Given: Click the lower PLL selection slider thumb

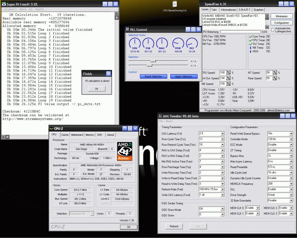Looking at the screenshot, I should [x=149, y=65].
